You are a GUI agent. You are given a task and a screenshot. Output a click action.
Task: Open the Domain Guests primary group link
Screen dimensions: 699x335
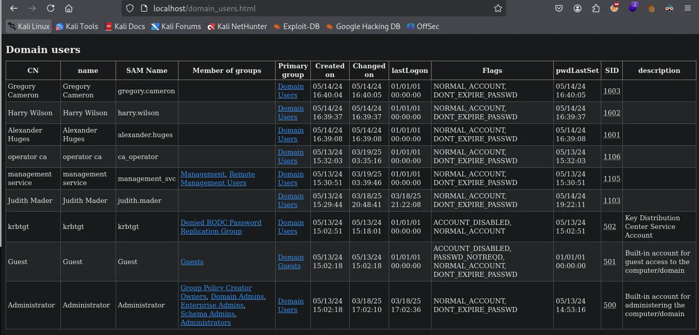pyautogui.click(x=290, y=262)
